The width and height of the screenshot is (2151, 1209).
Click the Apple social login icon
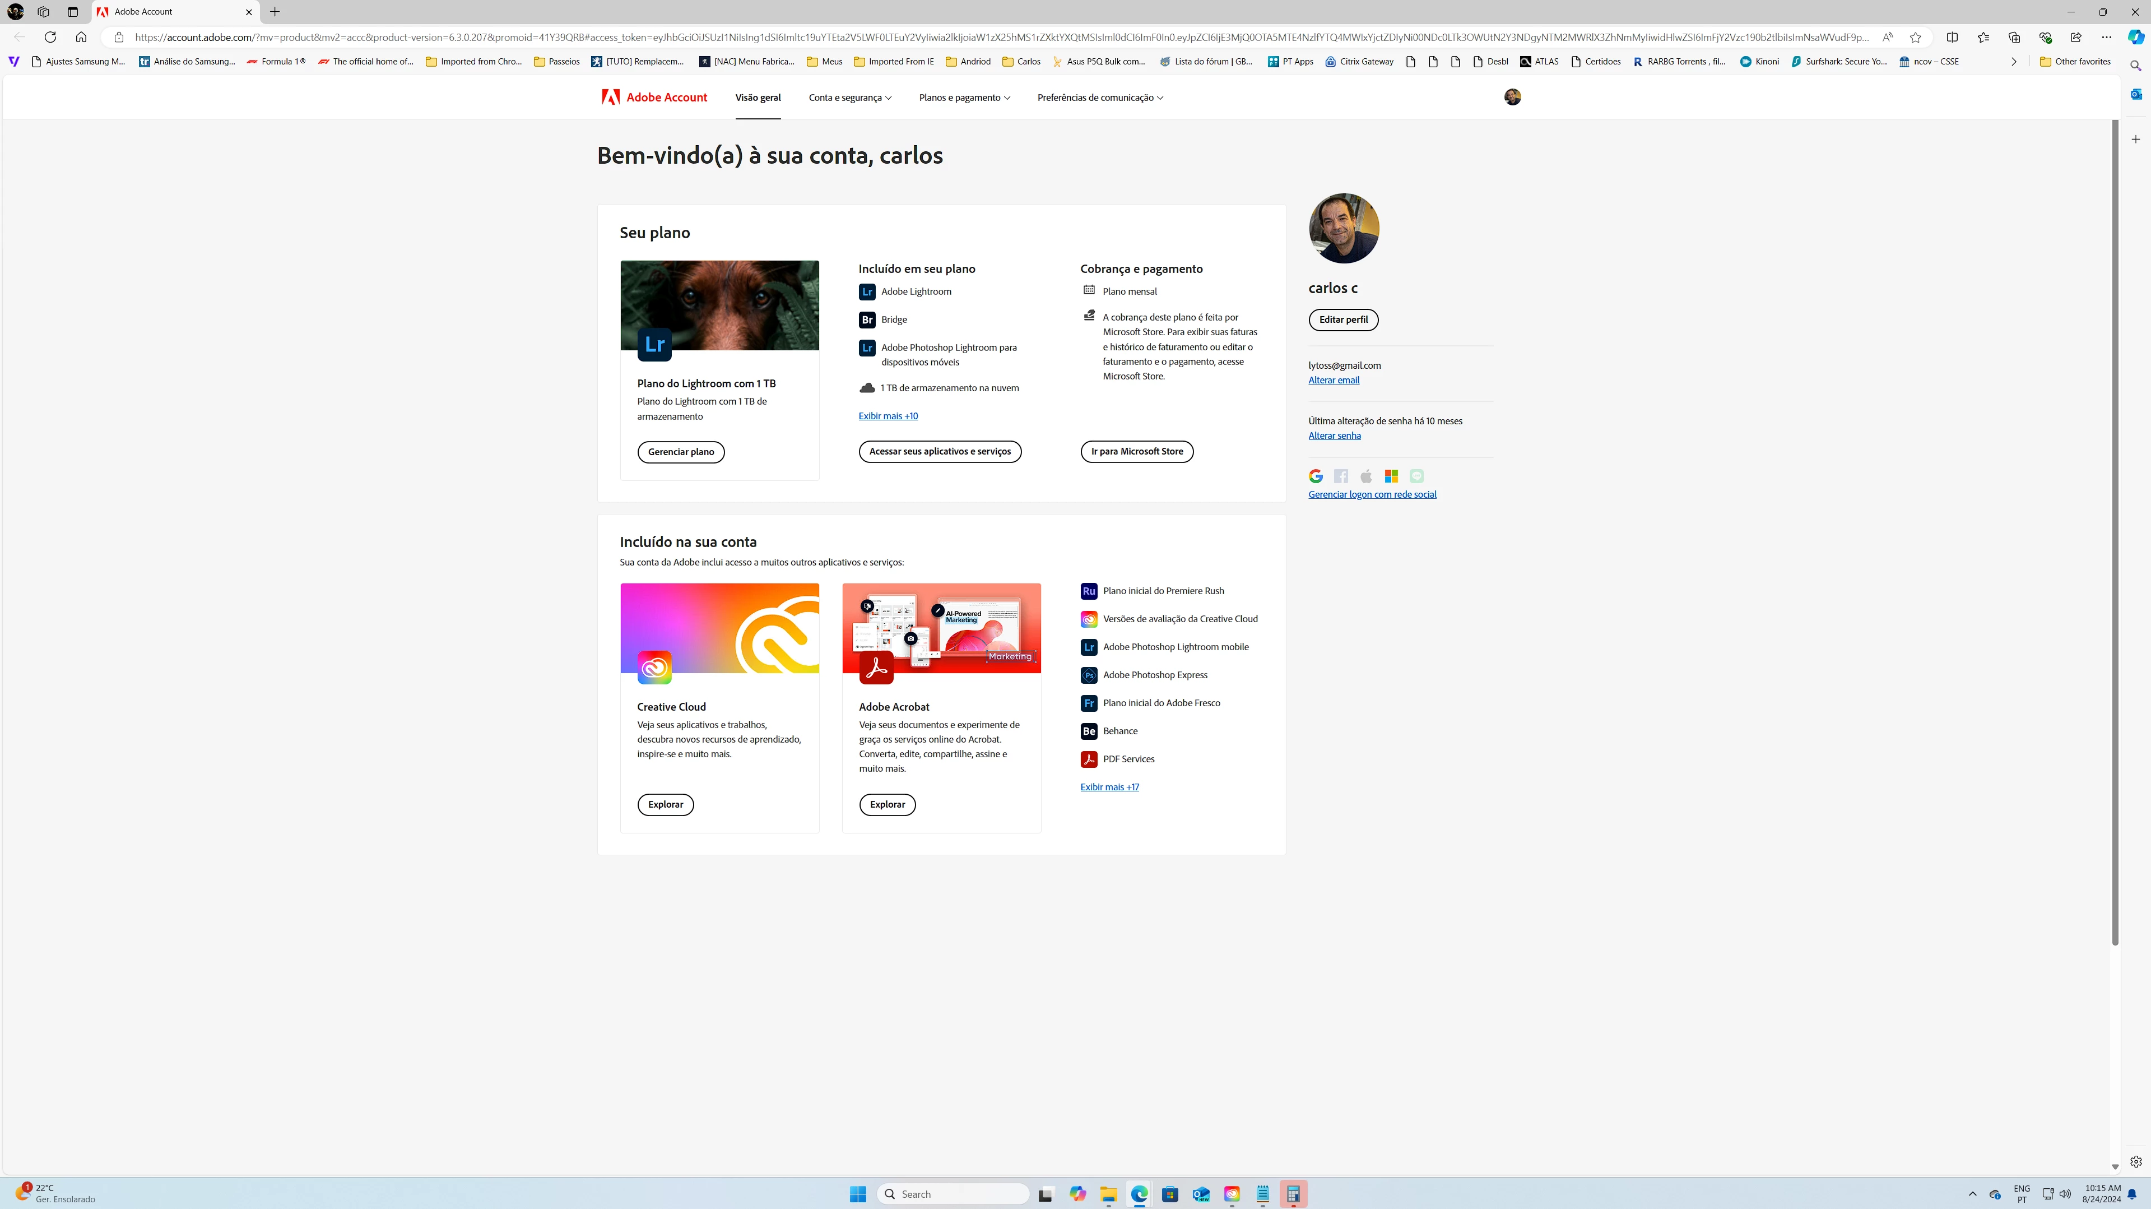(1366, 476)
